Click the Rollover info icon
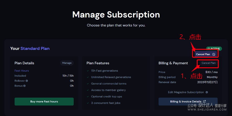This screenshot has height=116, width=232. [x=27, y=81]
